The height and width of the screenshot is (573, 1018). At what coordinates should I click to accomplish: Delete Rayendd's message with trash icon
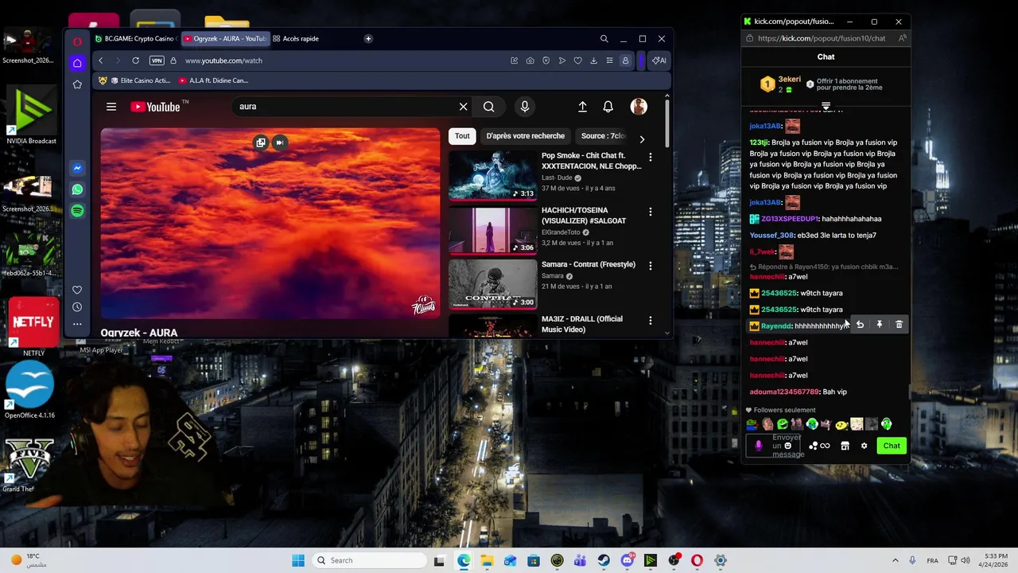[x=899, y=325]
